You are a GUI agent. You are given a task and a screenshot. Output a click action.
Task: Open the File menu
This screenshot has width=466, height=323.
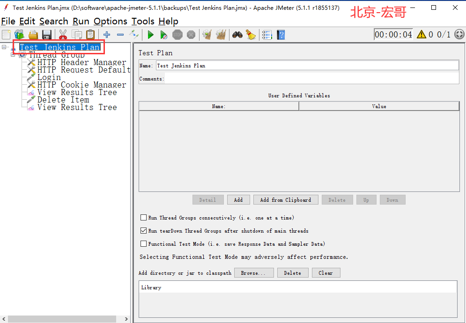click(x=8, y=22)
